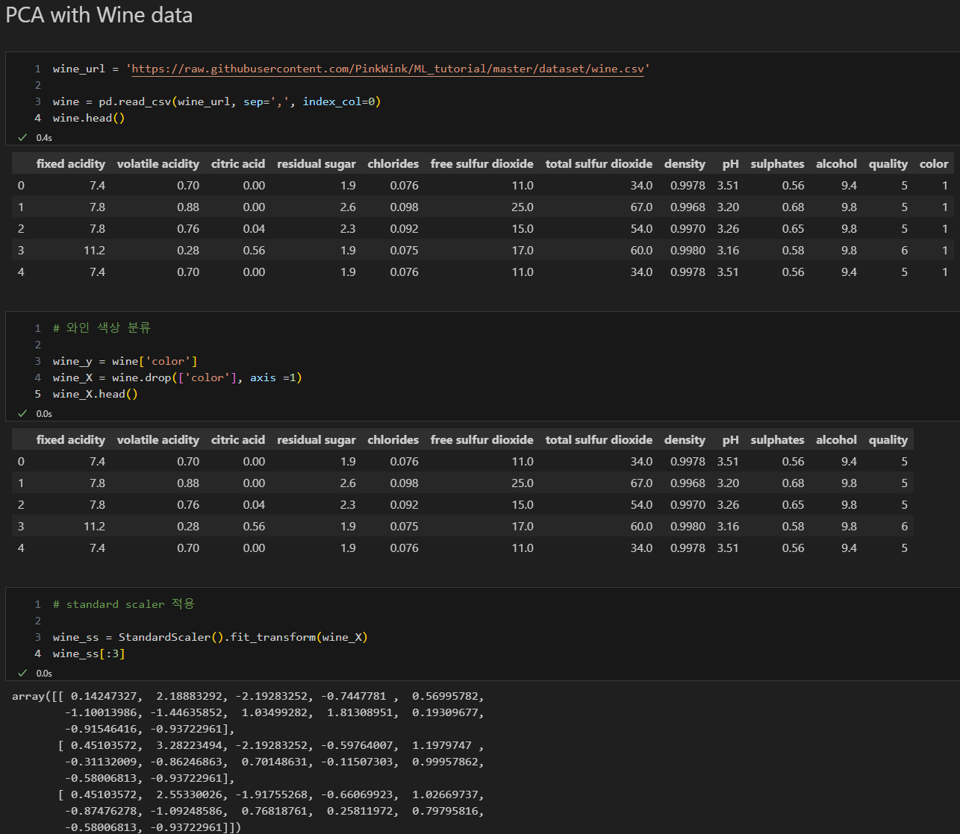This screenshot has height=834, width=960.
Task: Click 'fixed acidity' header in first table
Action: pos(71,164)
